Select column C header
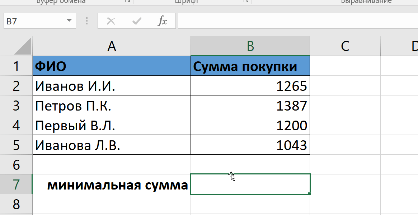418x215 pixels. 345,46
